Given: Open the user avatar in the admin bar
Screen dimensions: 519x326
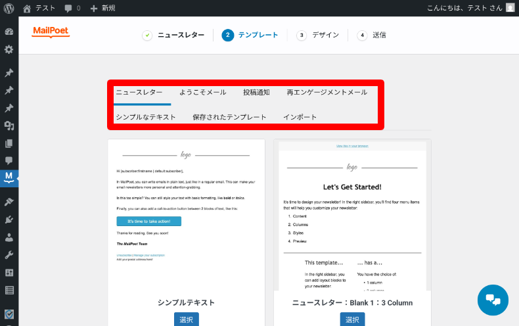Looking at the screenshot, I should [510, 8].
